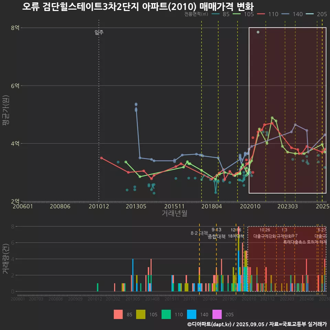
Task: Click the volume chart 202112 x-axis label
Action: pyautogui.click(x=267, y=299)
